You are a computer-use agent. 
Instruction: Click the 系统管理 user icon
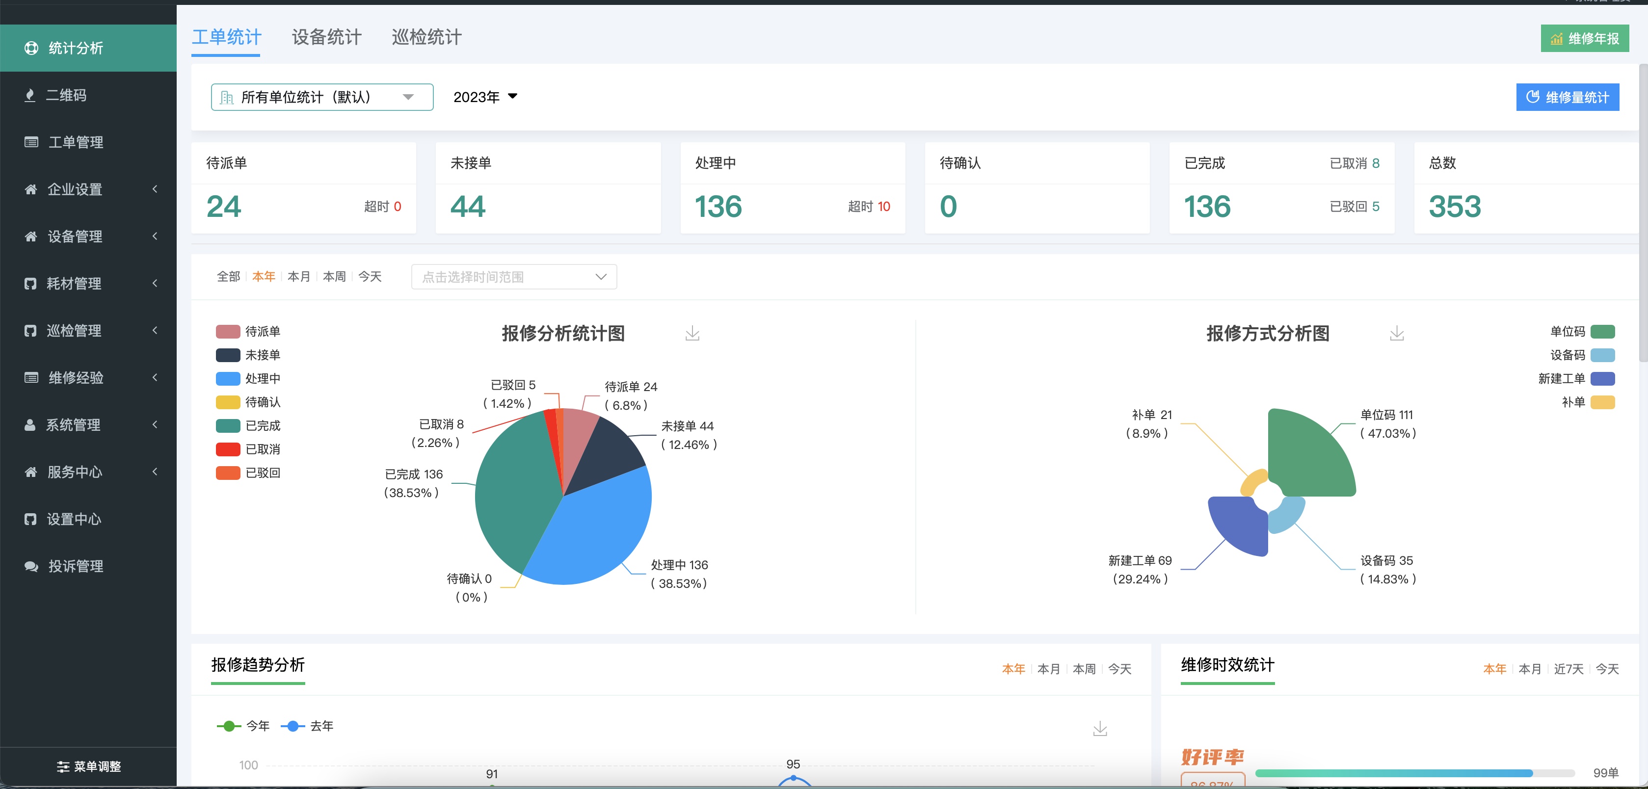tap(29, 424)
